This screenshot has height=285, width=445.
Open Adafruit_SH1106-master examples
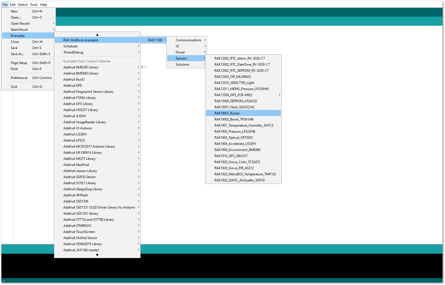point(97,250)
